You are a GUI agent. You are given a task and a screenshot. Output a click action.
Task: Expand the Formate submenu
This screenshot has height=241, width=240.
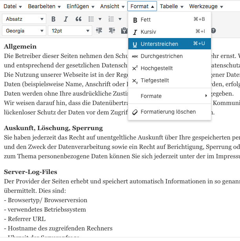tap(169, 96)
